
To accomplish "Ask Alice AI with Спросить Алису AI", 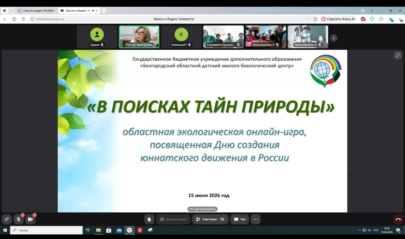I will pyautogui.click(x=338, y=19).
